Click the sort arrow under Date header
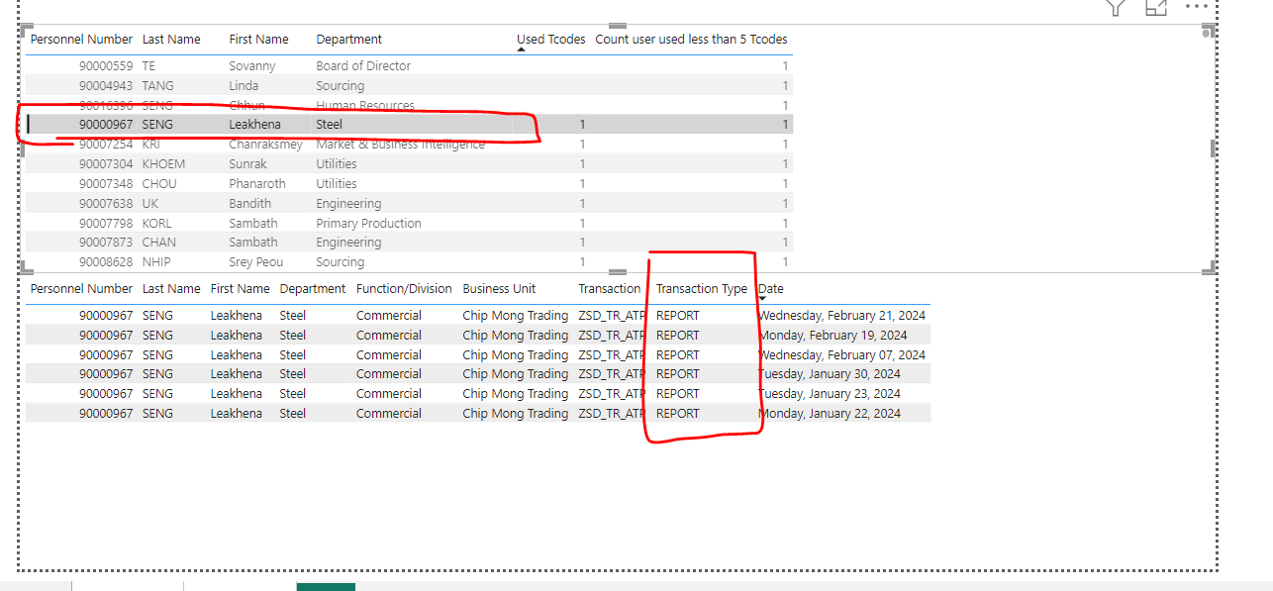The width and height of the screenshot is (1273, 591). pyautogui.click(x=763, y=299)
